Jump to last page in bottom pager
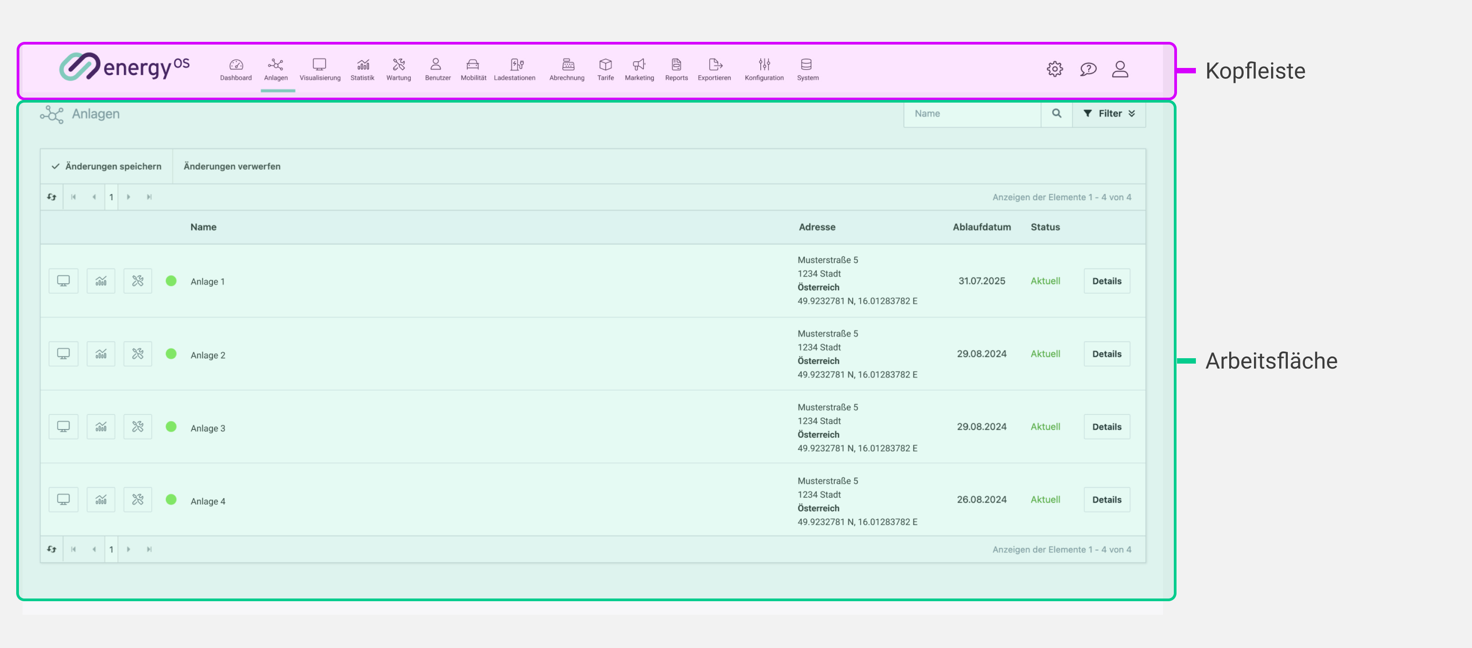 click(x=149, y=549)
